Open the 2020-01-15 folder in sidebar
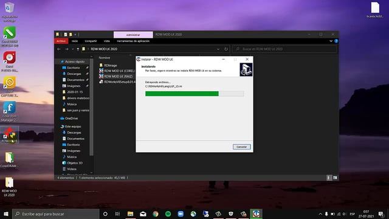This screenshot has height=219, width=389. tap(75, 92)
